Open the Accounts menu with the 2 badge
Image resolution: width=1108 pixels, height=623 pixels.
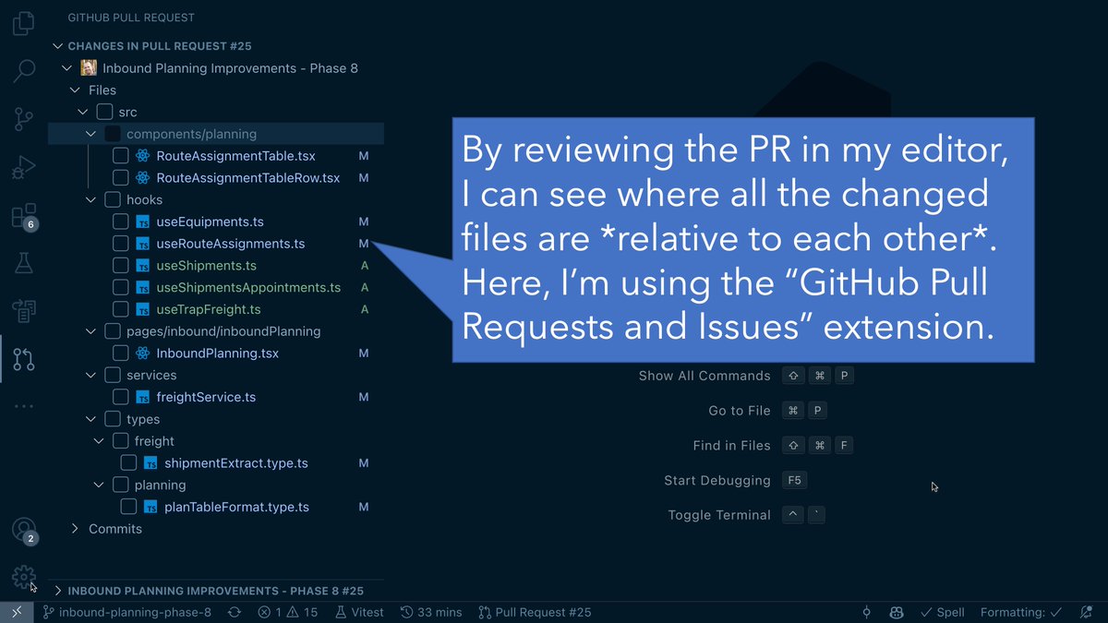24,531
